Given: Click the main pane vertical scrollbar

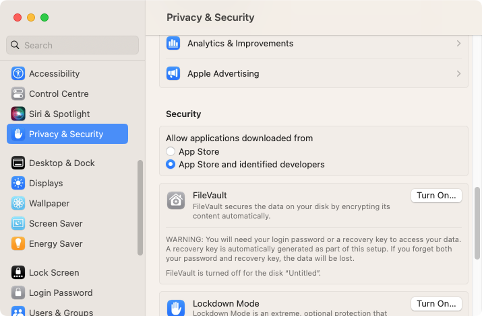Looking at the screenshot, I should click(477, 223).
